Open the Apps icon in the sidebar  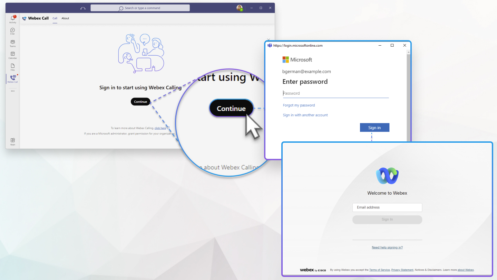[x=12, y=141]
